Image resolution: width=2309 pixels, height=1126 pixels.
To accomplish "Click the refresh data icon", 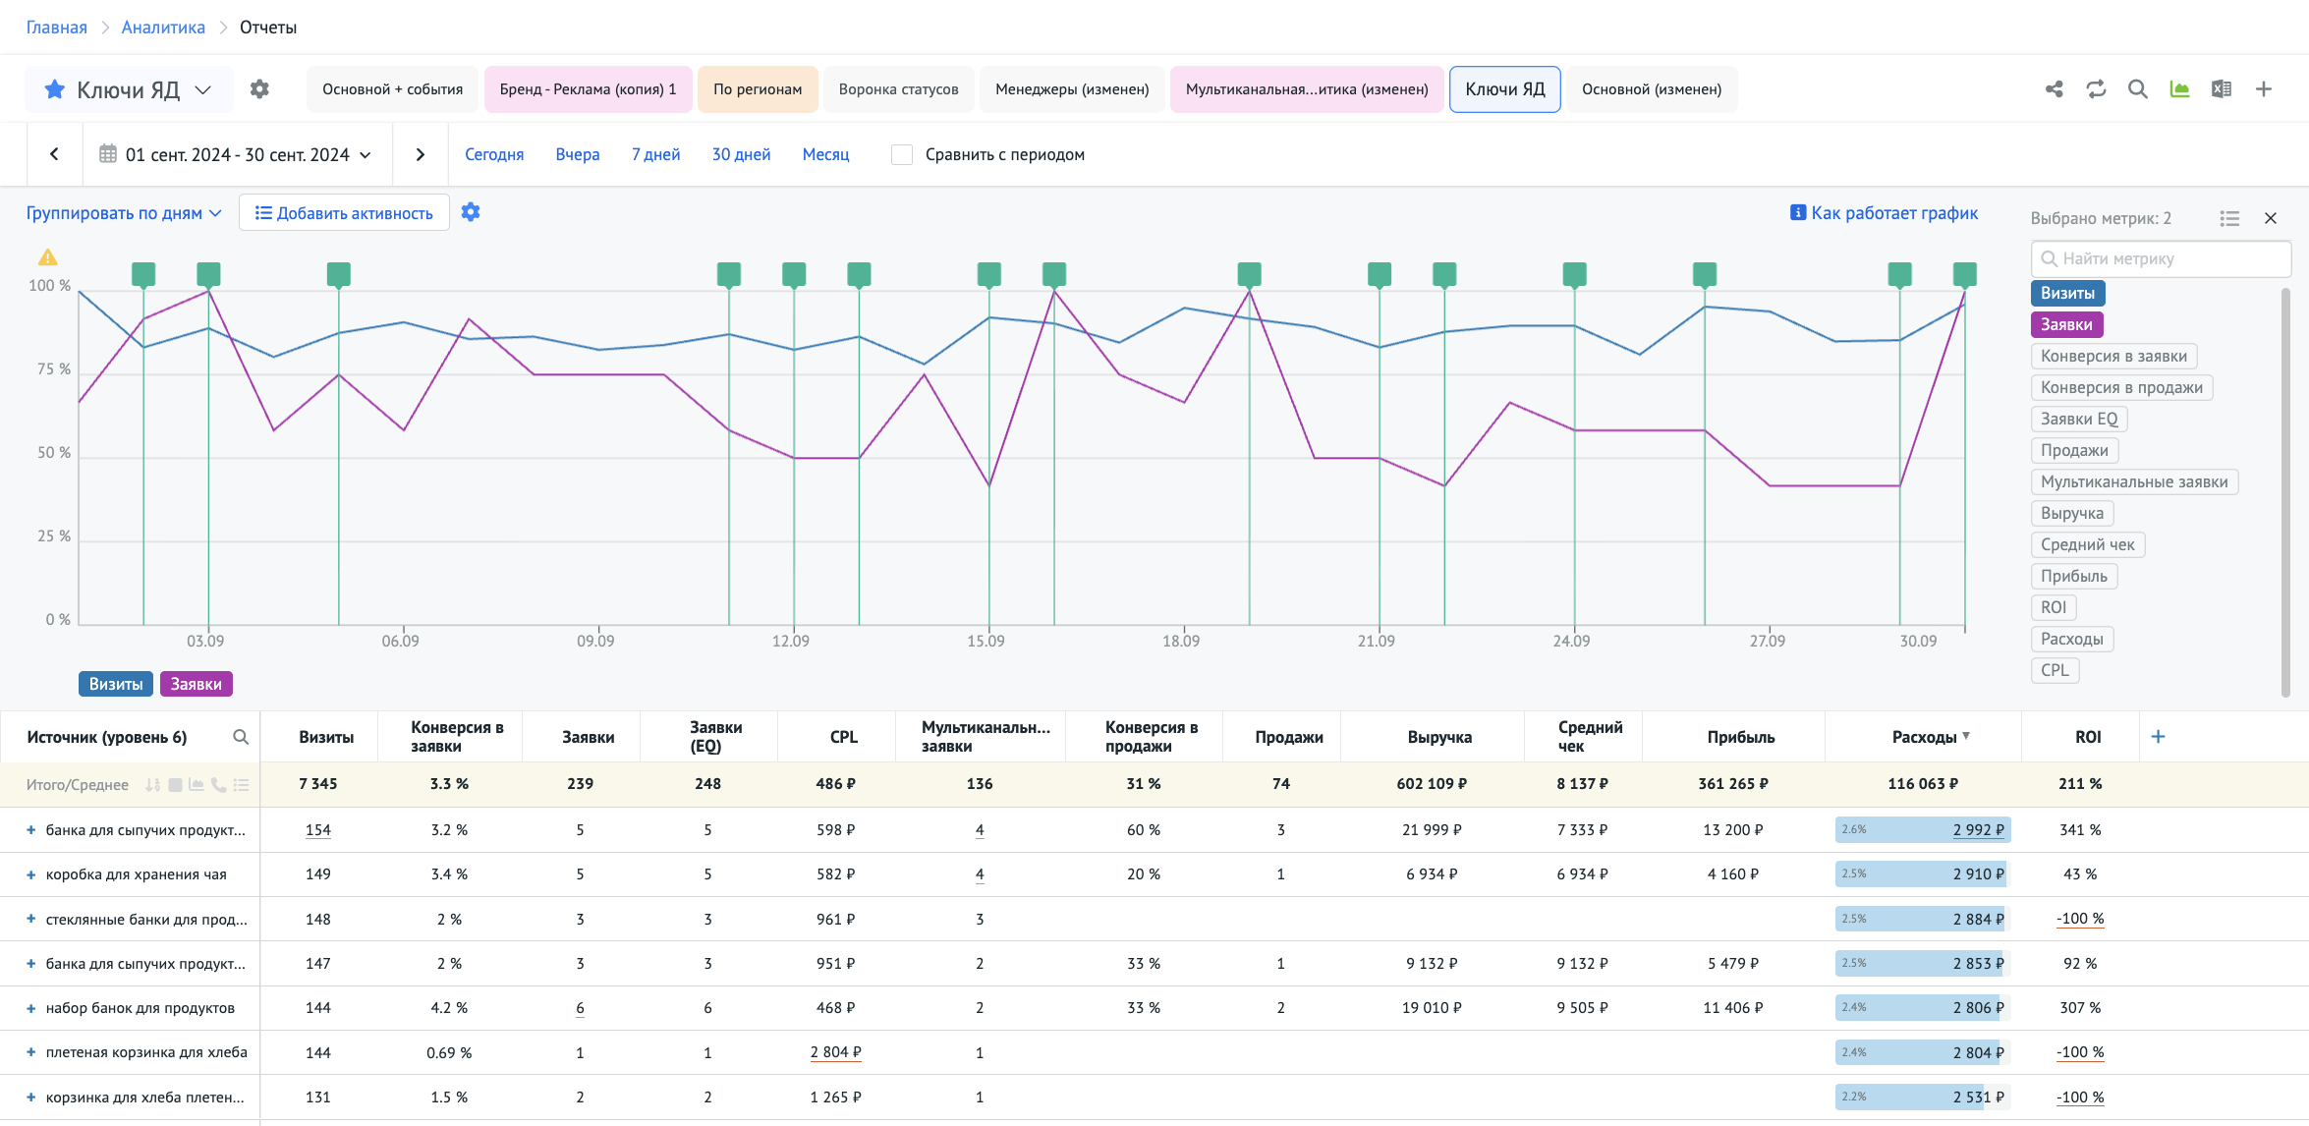I will pyautogui.click(x=2096, y=89).
